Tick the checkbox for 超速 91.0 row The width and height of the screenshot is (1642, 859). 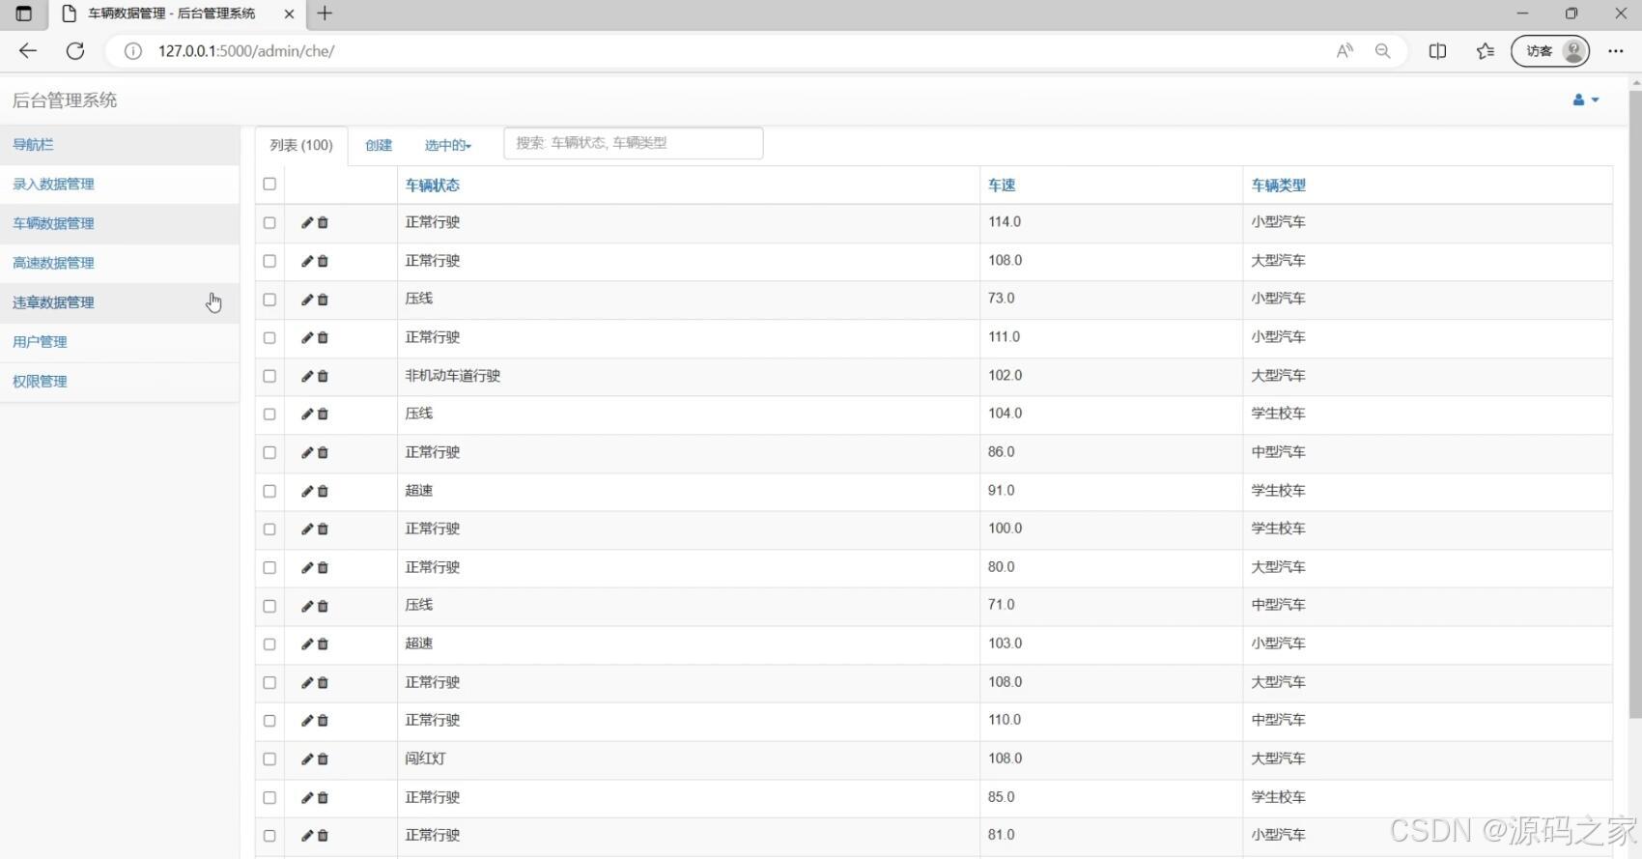269,491
